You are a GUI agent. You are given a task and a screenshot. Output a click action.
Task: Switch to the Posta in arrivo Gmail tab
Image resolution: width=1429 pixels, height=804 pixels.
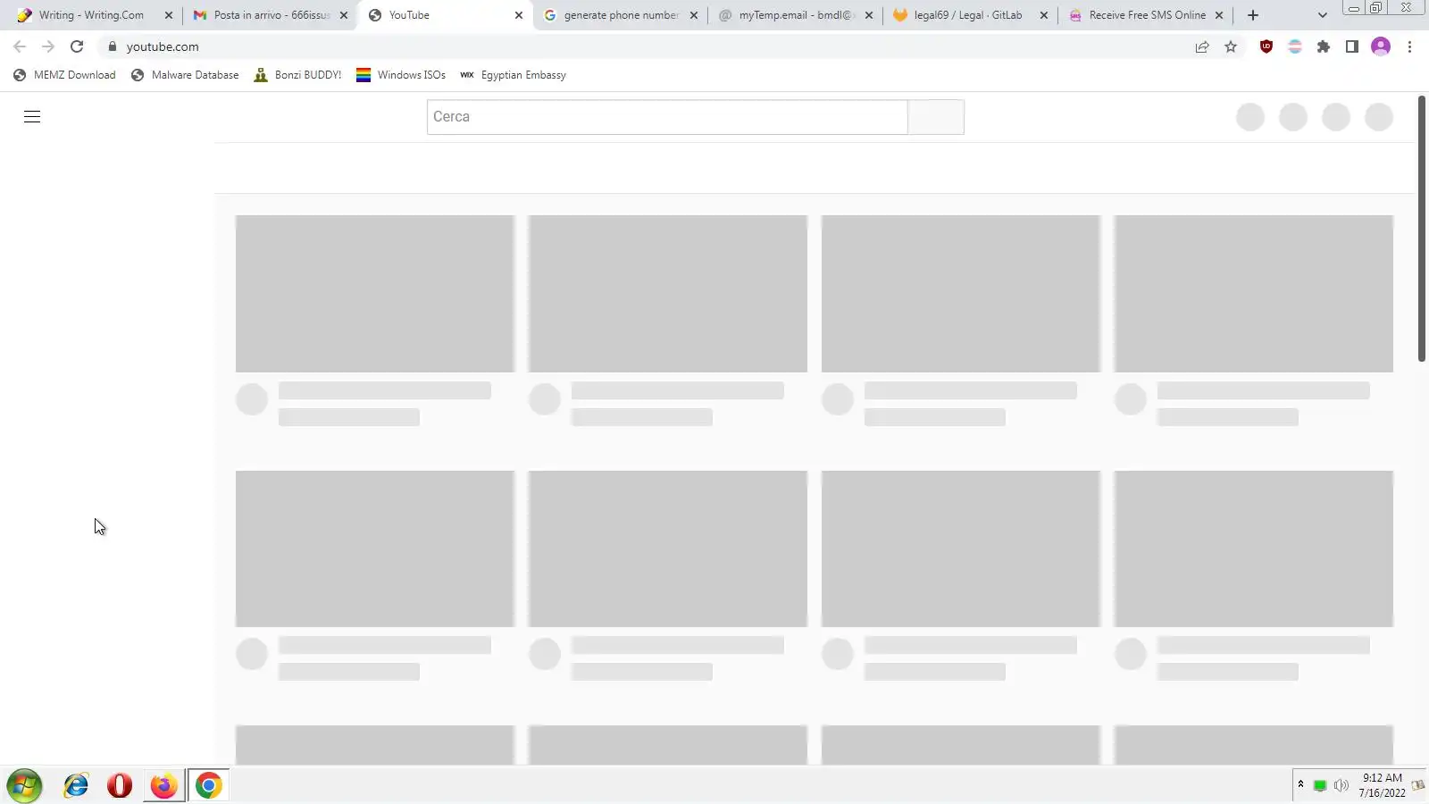coord(272,15)
